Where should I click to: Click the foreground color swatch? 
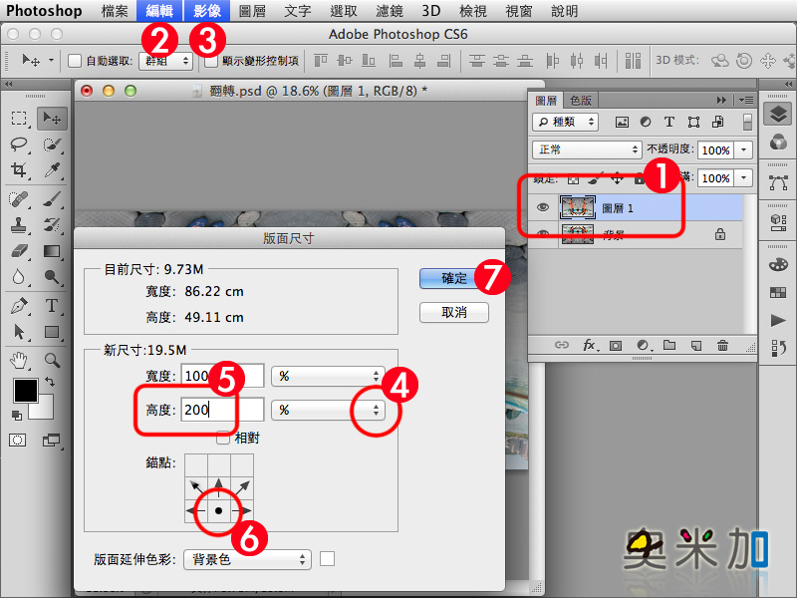pos(26,391)
